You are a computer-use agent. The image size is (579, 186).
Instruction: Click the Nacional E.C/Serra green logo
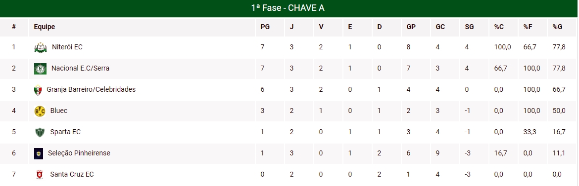click(40, 69)
